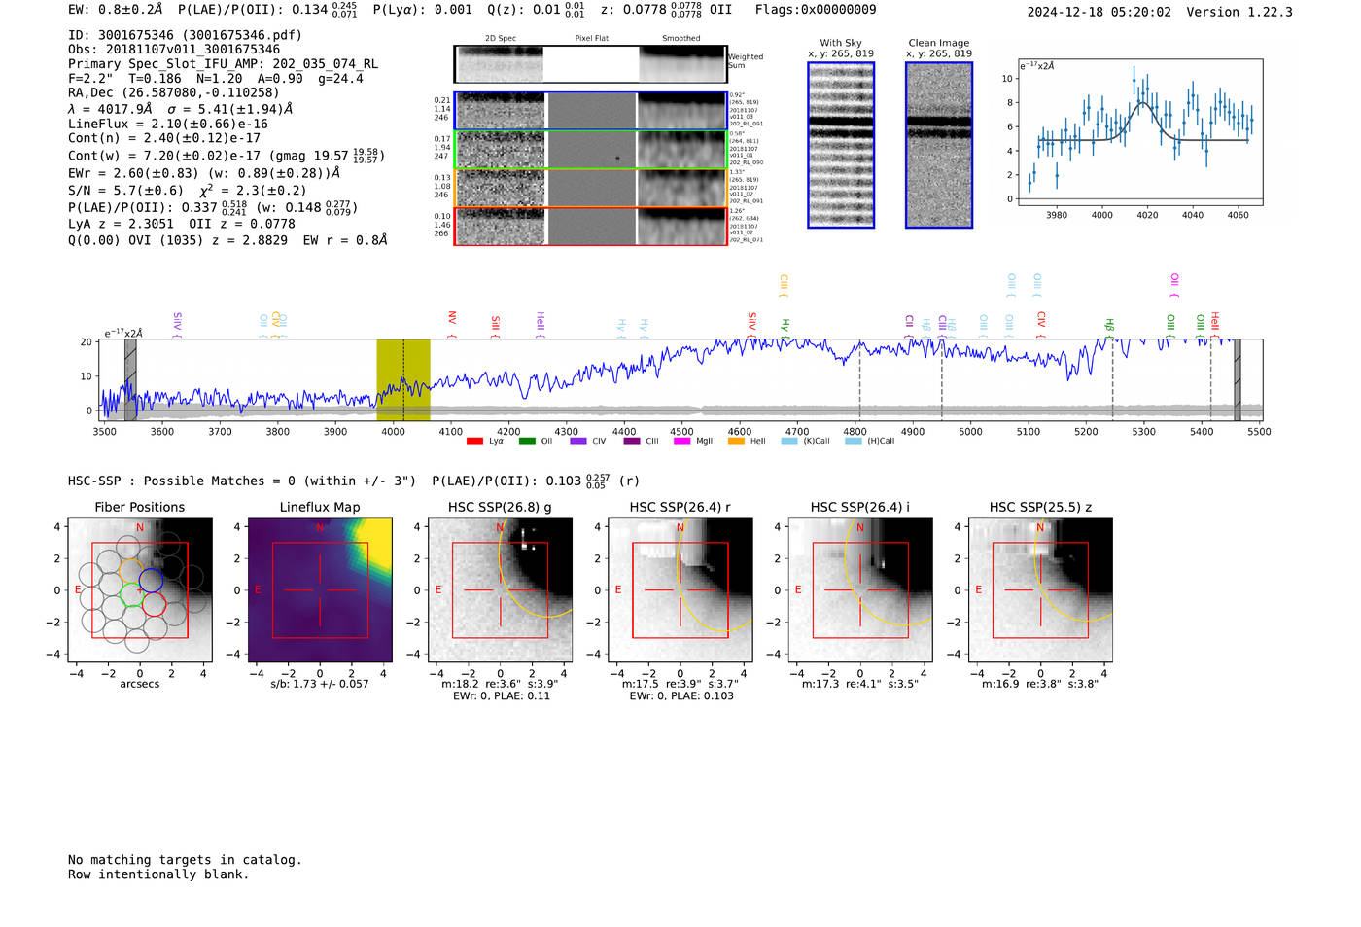Viewport: 1361px width, 927px height.
Task: Click the green fiber circle in Fiber Positions
Action: [x=130, y=593]
